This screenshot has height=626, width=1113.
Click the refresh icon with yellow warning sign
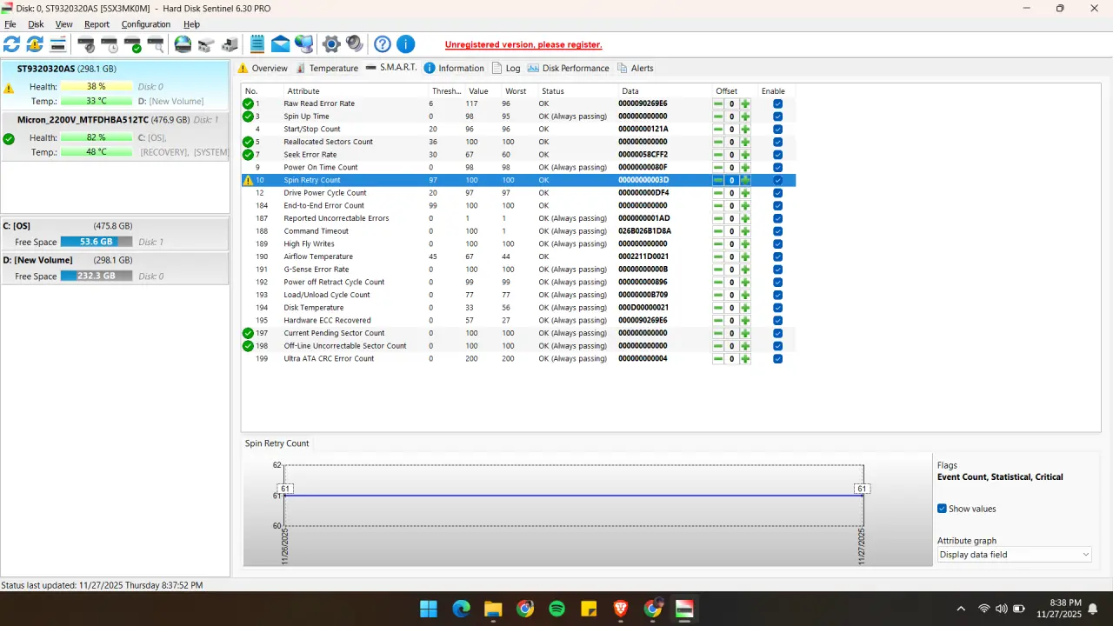click(35, 44)
